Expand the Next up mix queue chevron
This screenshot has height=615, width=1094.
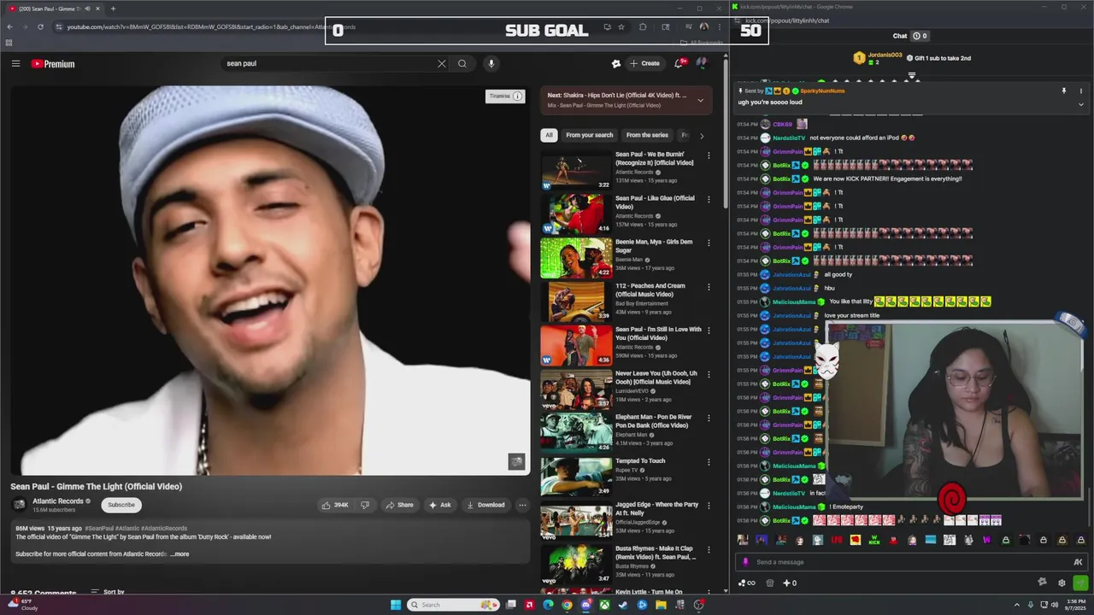pyautogui.click(x=701, y=100)
